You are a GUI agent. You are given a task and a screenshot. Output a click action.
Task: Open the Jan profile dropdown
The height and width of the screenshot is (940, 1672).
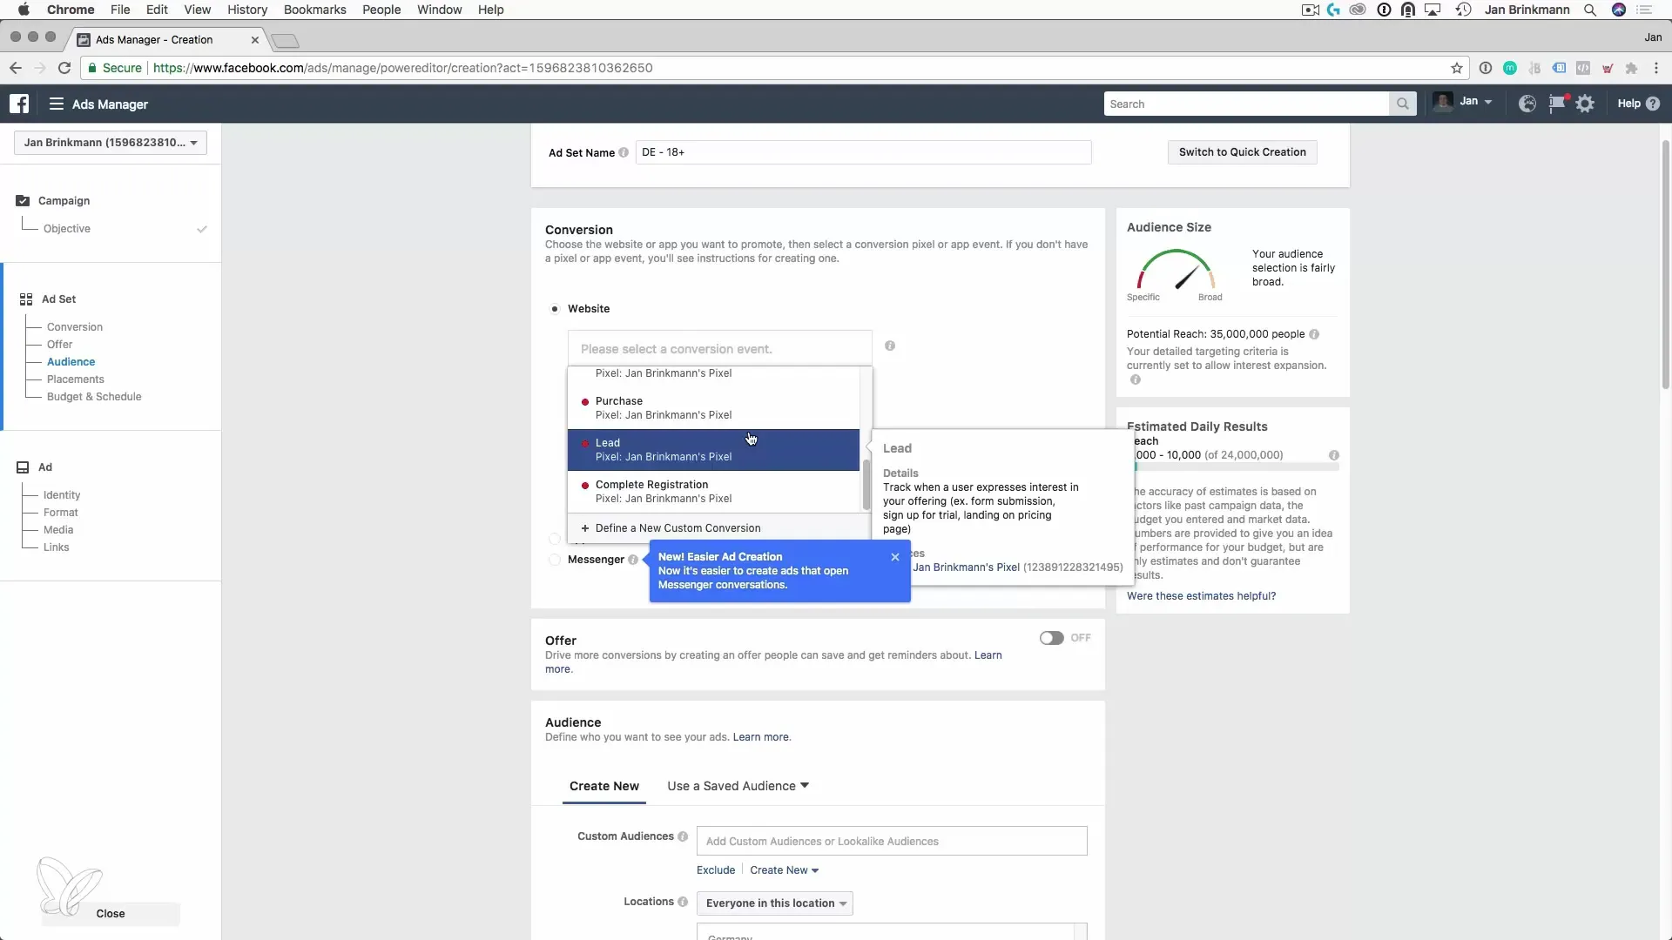pos(1464,102)
